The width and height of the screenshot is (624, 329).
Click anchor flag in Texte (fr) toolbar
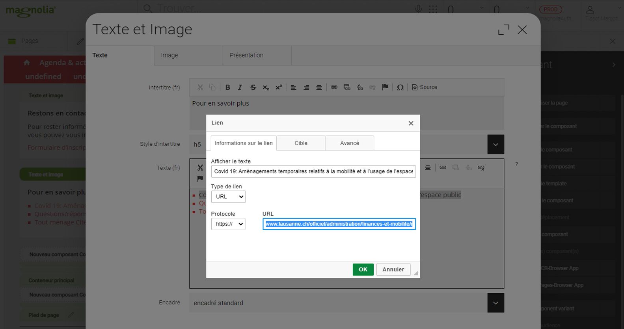click(x=200, y=178)
